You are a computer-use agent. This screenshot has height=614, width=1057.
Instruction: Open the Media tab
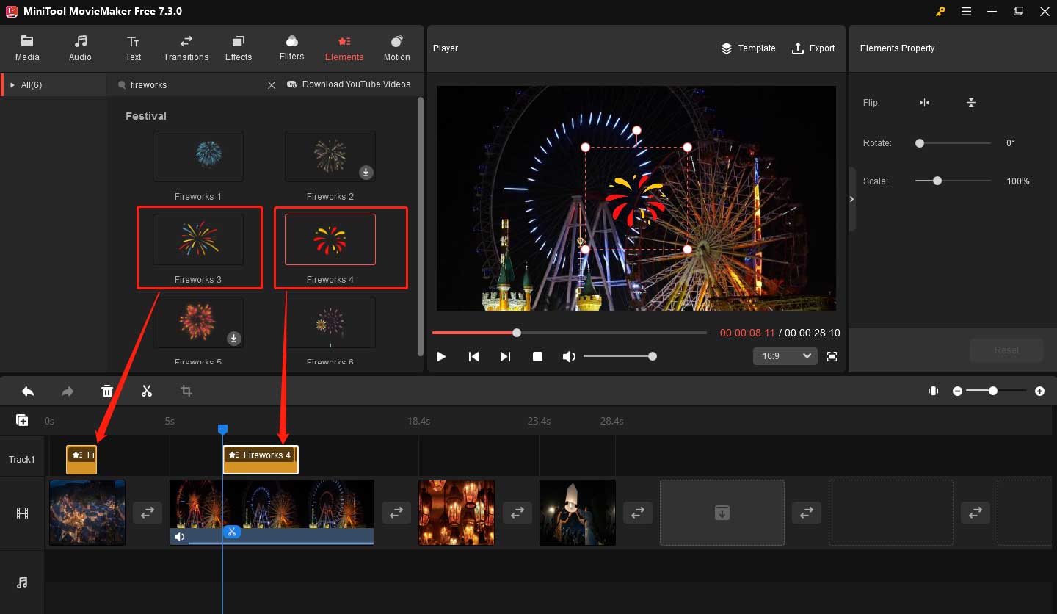[27, 48]
